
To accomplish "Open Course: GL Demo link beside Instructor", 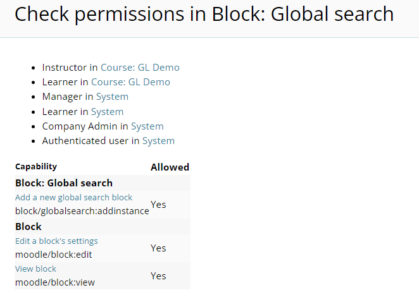I will (140, 68).
